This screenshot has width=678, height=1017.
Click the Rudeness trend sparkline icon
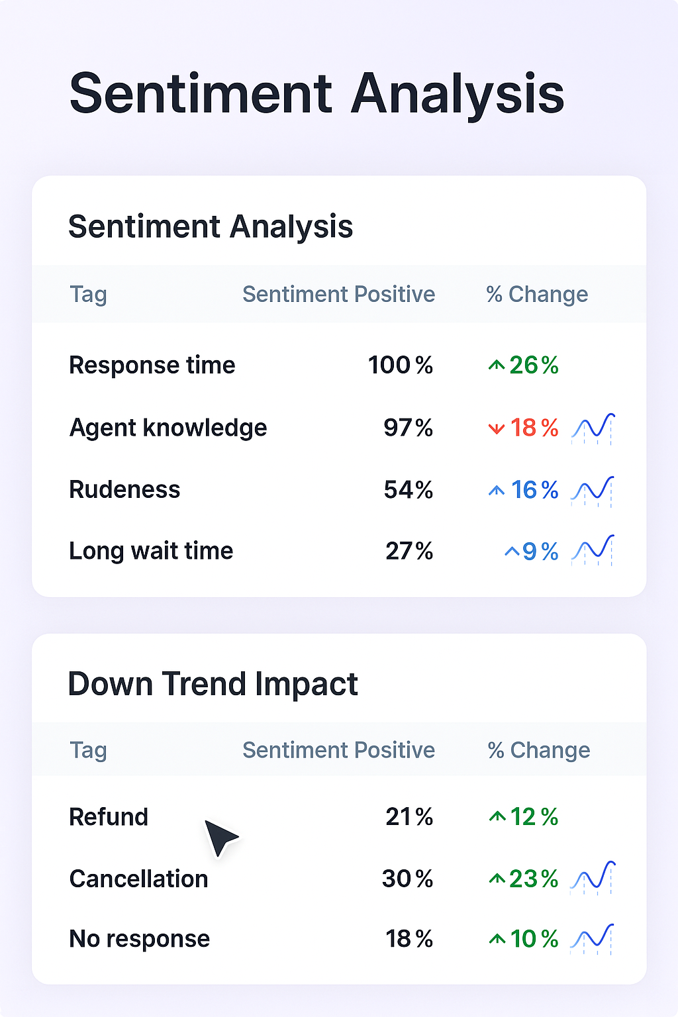pyautogui.click(x=593, y=491)
